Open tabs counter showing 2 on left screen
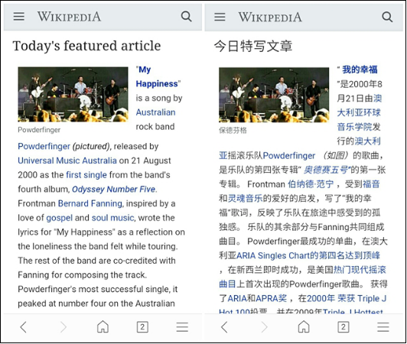Image resolution: width=407 pixels, height=344 pixels. pyautogui.click(x=142, y=327)
